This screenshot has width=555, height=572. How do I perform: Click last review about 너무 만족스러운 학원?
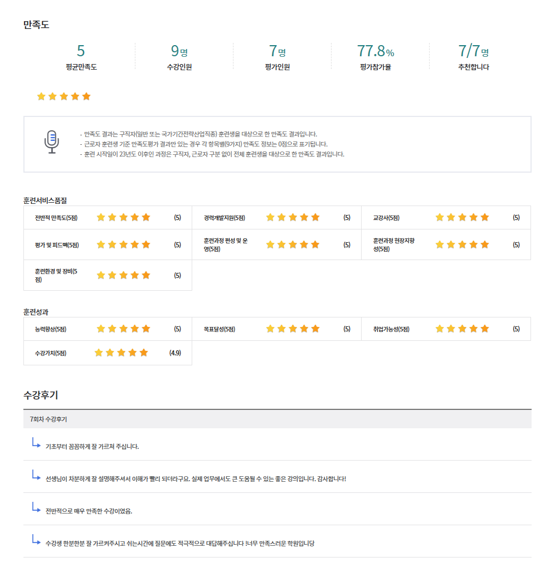click(180, 543)
